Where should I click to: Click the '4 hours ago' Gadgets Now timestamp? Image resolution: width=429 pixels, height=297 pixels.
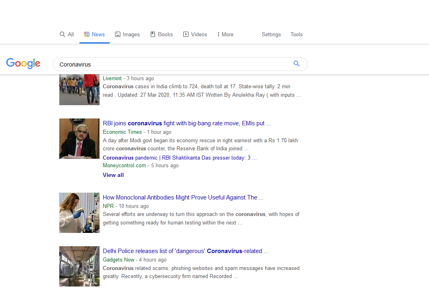pos(153,260)
